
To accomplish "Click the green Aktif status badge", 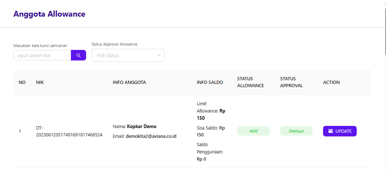I will pos(254,131).
